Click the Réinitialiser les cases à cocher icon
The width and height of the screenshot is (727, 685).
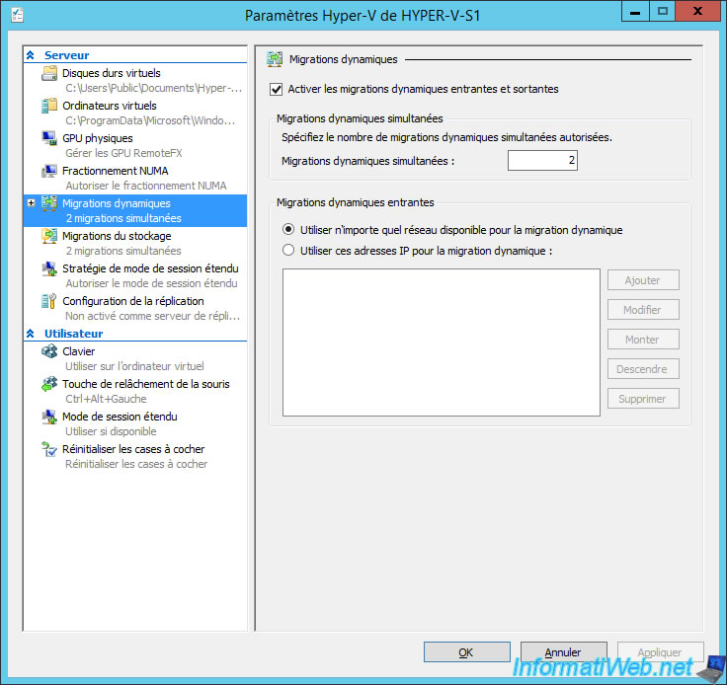click(x=49, y=449)
